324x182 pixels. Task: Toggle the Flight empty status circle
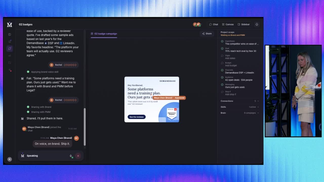pos(222,56)
